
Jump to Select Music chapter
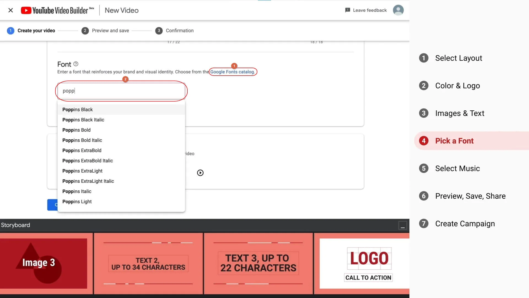(x=457, y=168)
